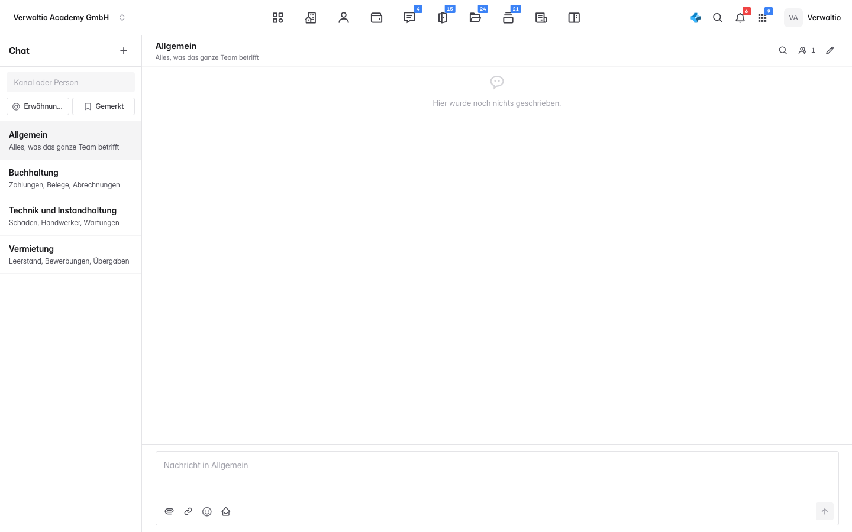The image size is (852, 532).
Task: Open the side panel layout icon in top navigation
Action: (574, 18)
